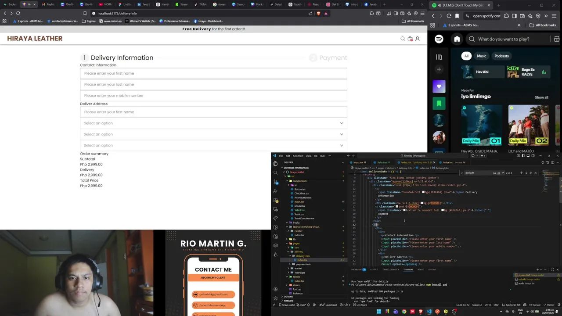Viewport: 562px width, 316px height.
Task: Focus the first name field under Contact Information
Action: pyautogui.click(x=213, y=73)
